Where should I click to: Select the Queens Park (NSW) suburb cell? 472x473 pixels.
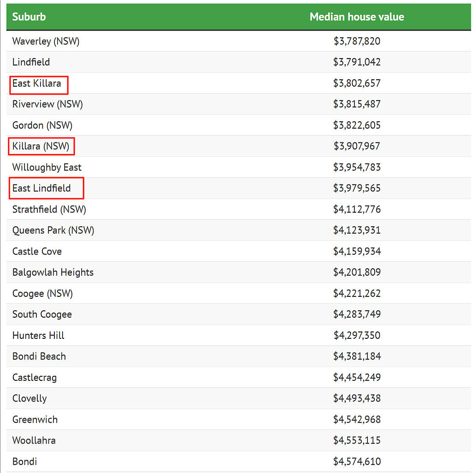[53, 231]
